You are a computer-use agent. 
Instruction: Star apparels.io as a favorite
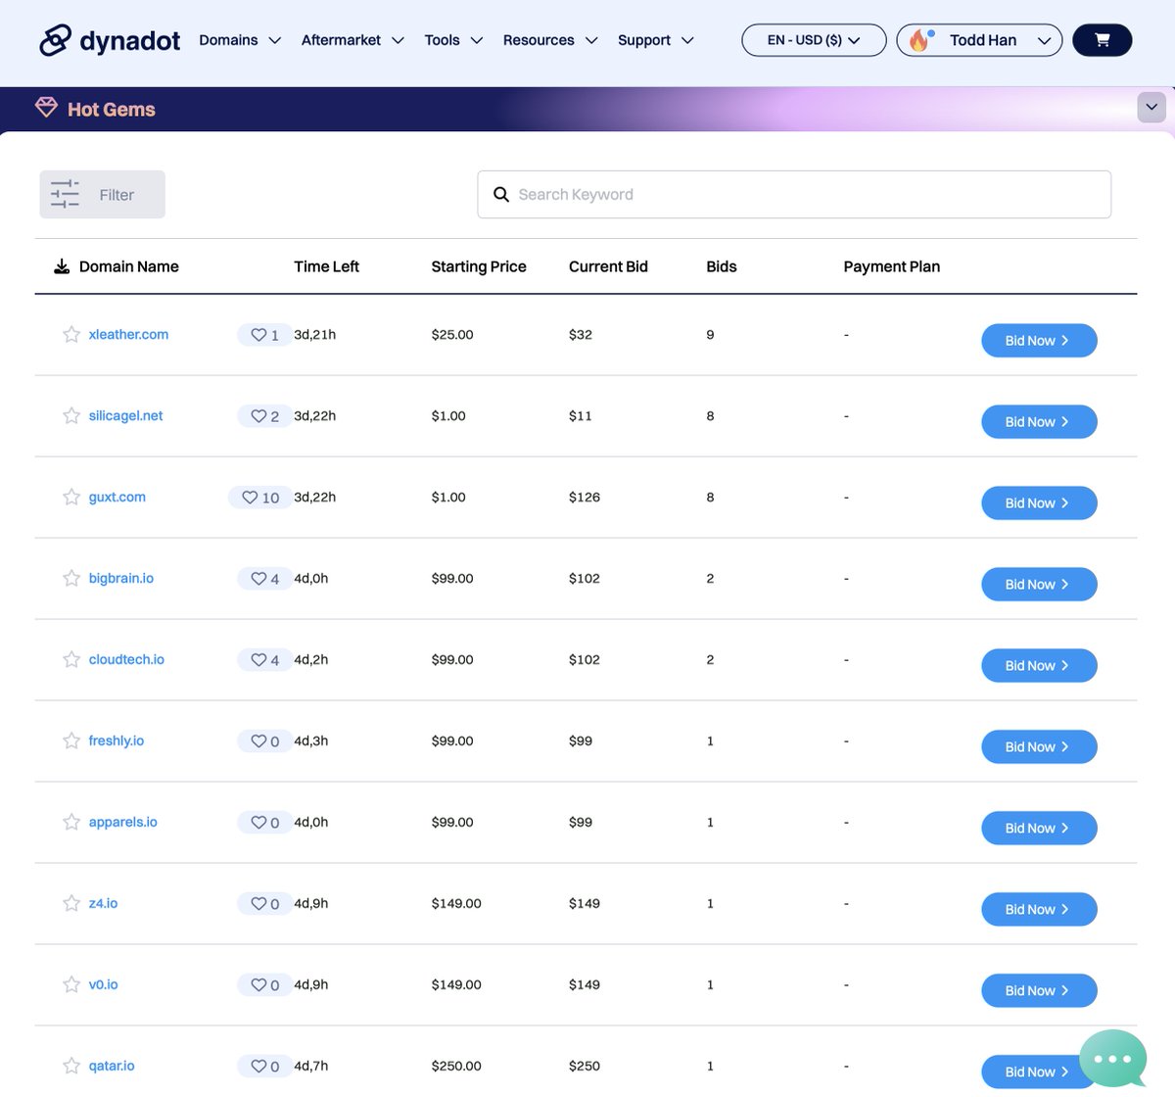pyautogui.click(x=71, y=822)
